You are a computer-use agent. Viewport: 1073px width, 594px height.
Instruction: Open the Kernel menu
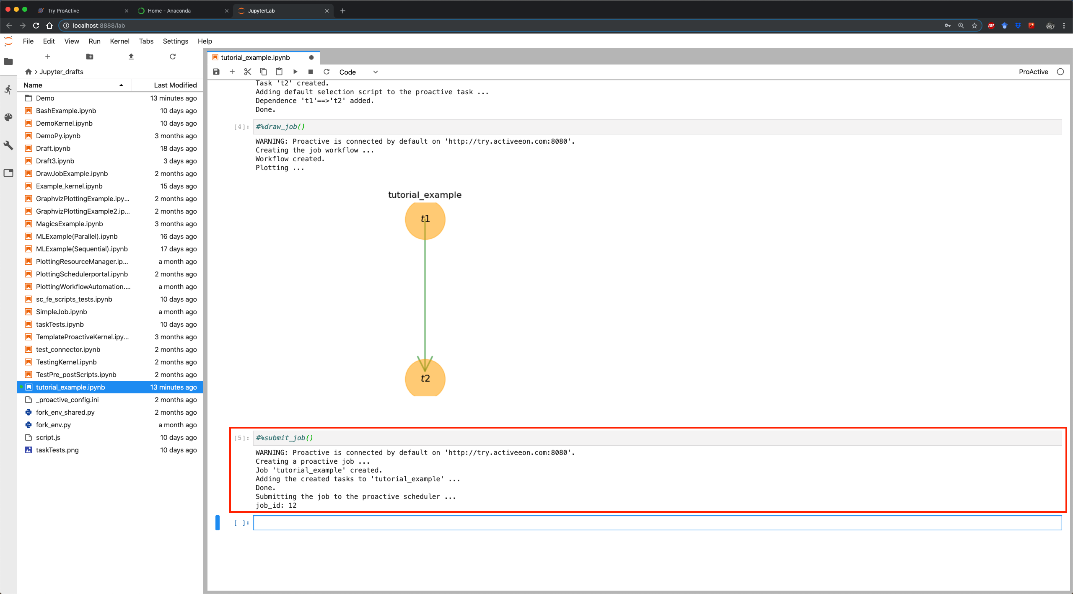[x=119, y=41]
